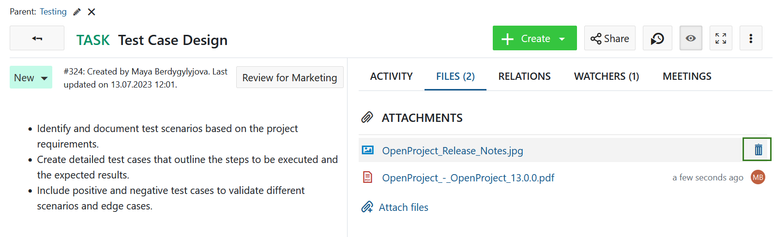Image resolution: width=774 pixels, height=237 pixels.
Task: Go back using the left arrow button
Action: [x=37, y=38]
